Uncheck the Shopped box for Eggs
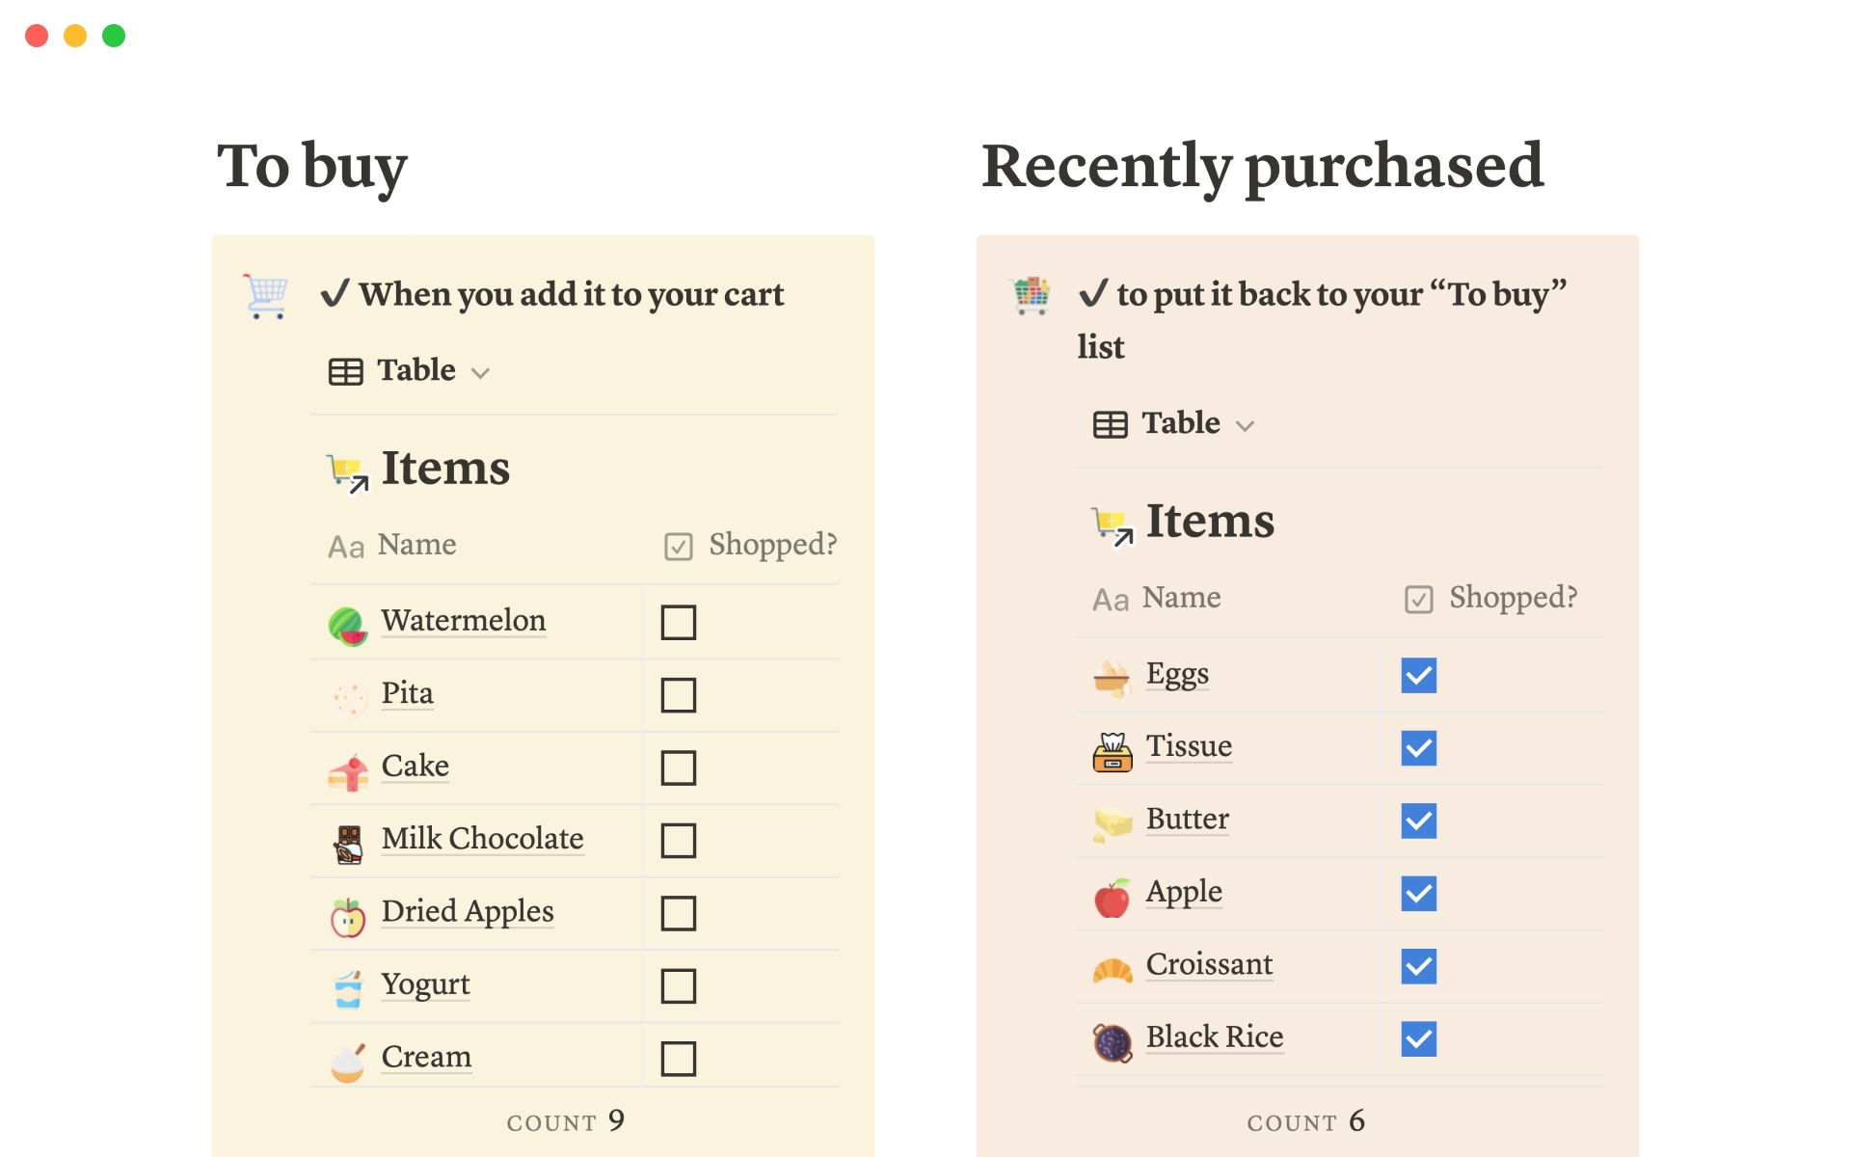The width and height of the screenshot is (1851, 1157). 1418,676
